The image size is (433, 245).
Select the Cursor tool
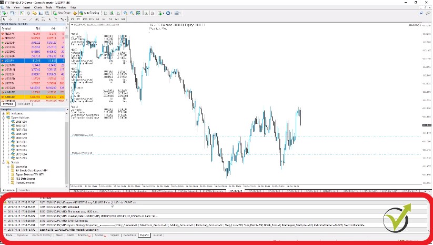click(x=4, y=19)
